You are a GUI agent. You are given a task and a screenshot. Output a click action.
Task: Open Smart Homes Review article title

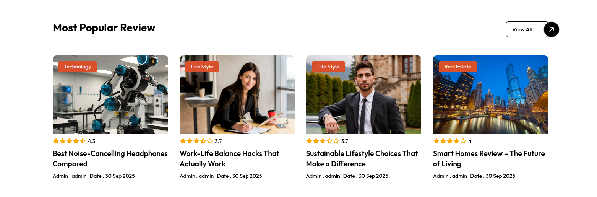[x=489, y=159]
